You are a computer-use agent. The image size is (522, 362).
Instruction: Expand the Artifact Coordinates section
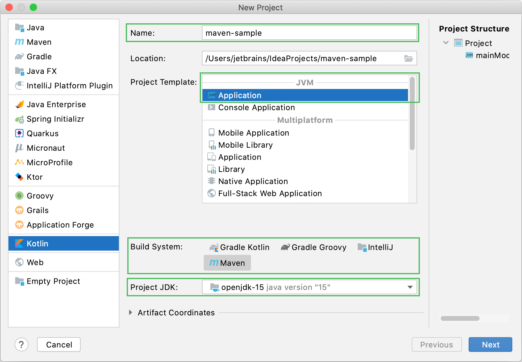click(131, 312)
